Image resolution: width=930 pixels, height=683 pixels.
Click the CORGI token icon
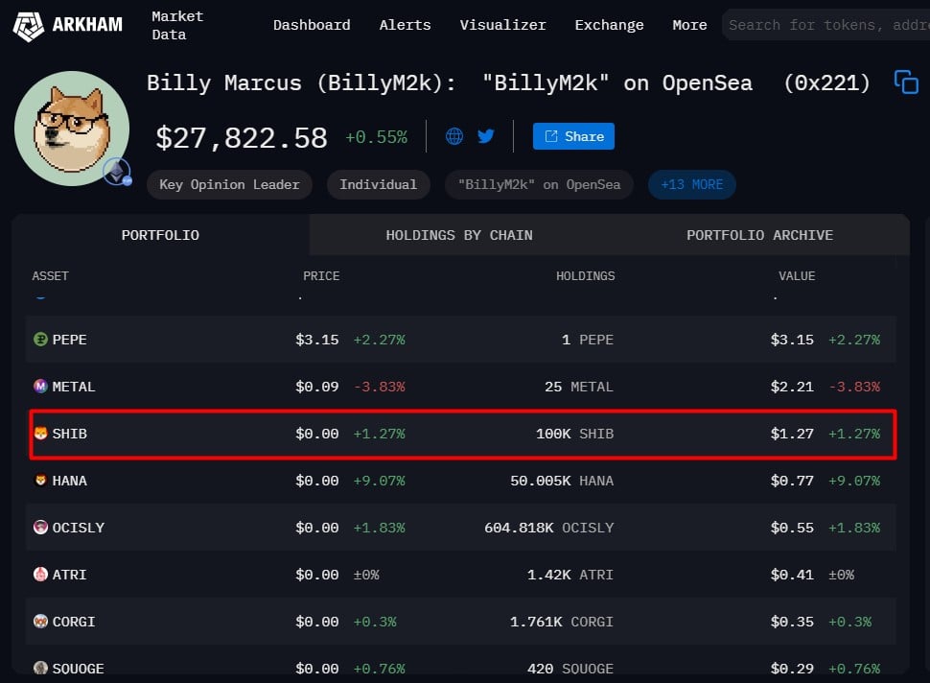pos(40,622)
